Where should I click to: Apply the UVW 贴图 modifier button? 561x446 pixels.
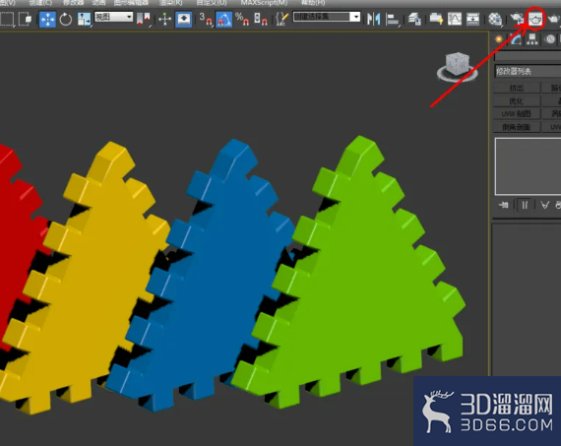pyautogui.click(x=517, y=114)
